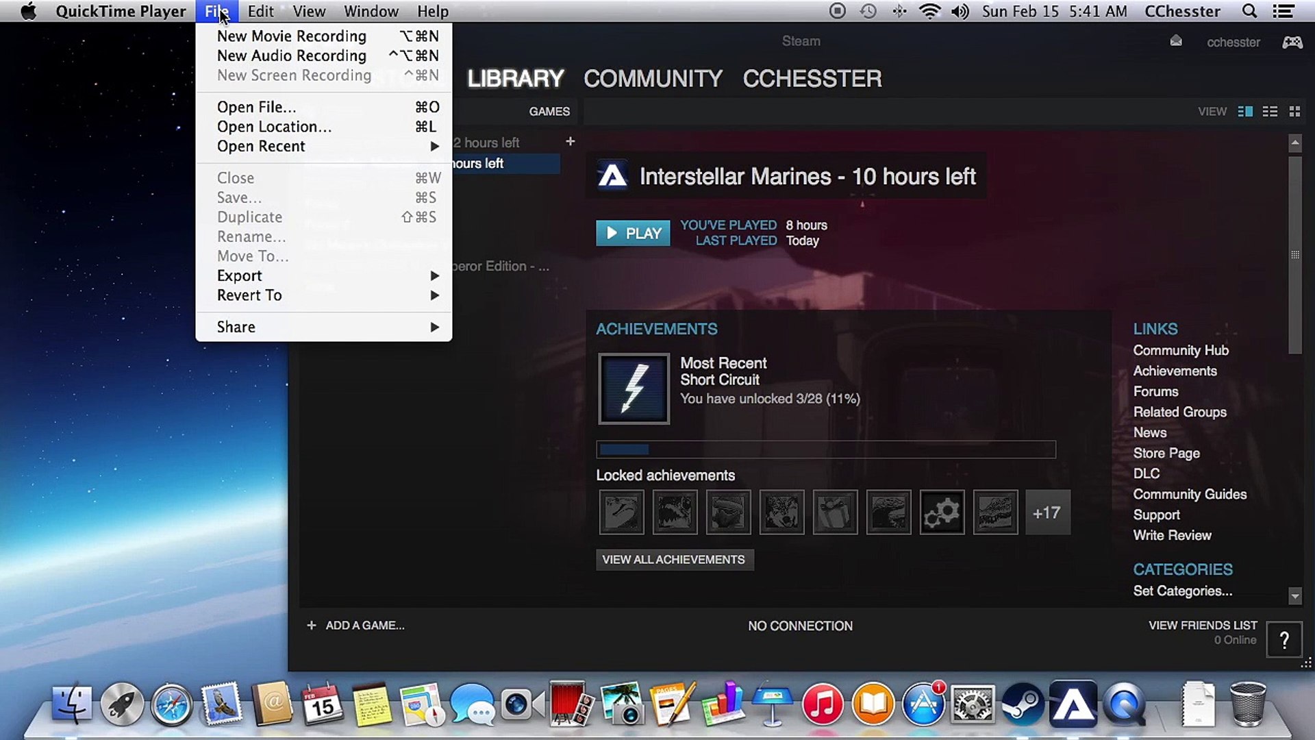Expand the Share submenu
The width and height of the screenshot is (1315, 740).
click(x=324, y=327)
